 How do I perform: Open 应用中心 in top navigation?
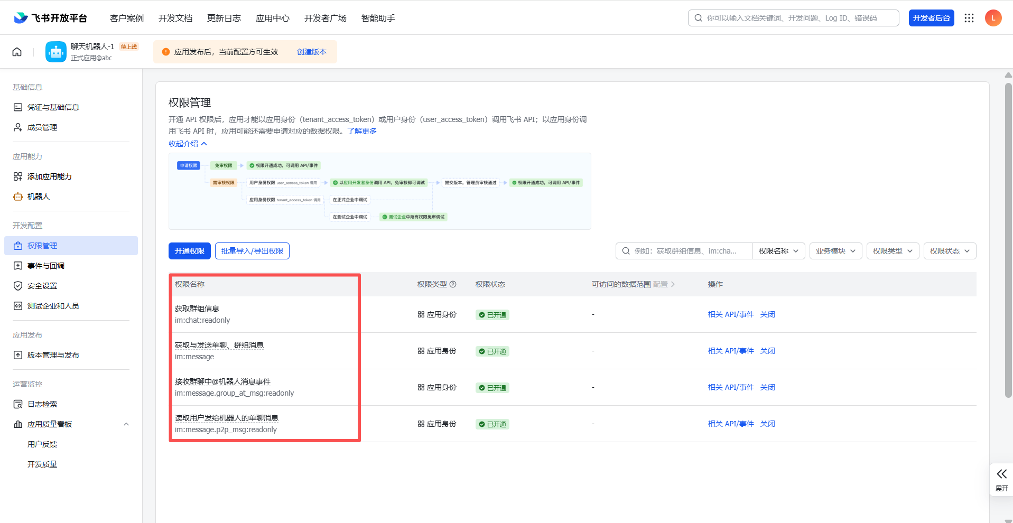tap(273, 18)
